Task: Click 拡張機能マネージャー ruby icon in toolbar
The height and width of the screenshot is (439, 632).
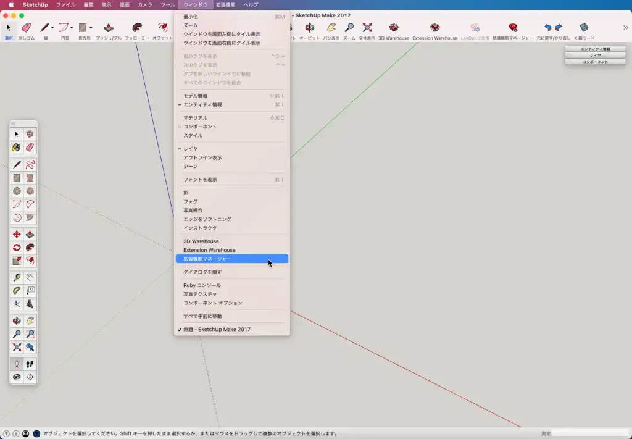Action: 513,28
